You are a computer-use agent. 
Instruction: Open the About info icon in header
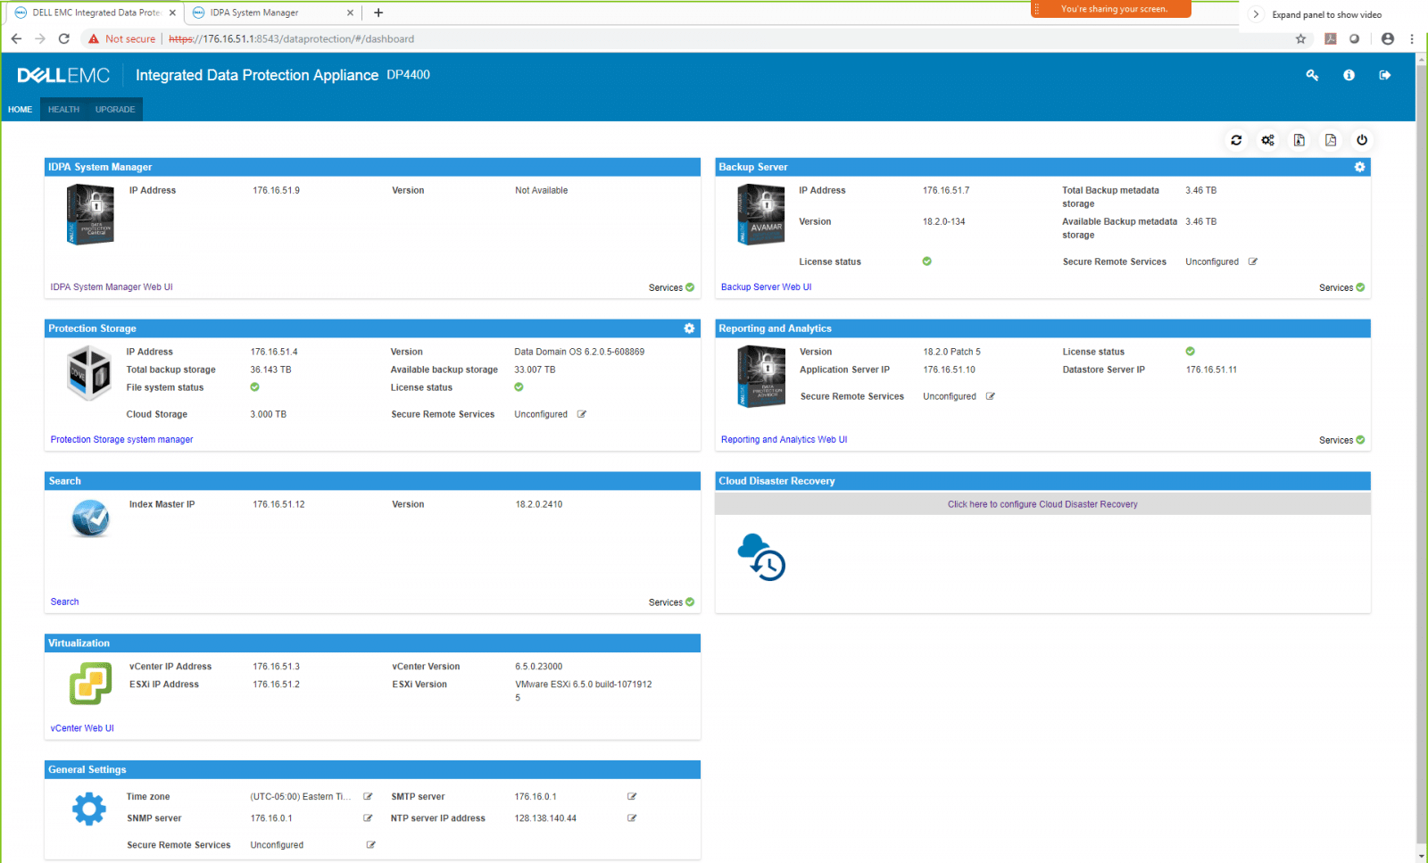tap(1349, 75)
